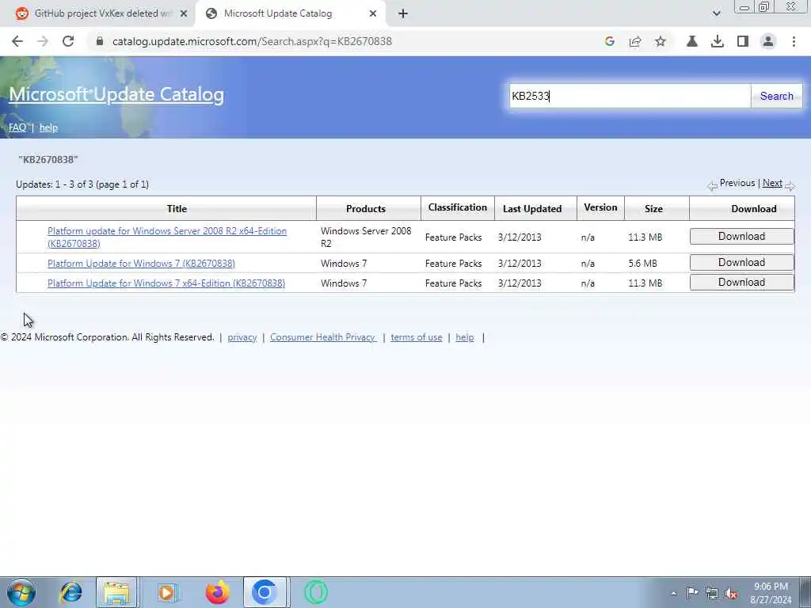This screenshot has width=811, height=608.
Task: Click the browser forward arrow
Action: (x=43, y=41)
